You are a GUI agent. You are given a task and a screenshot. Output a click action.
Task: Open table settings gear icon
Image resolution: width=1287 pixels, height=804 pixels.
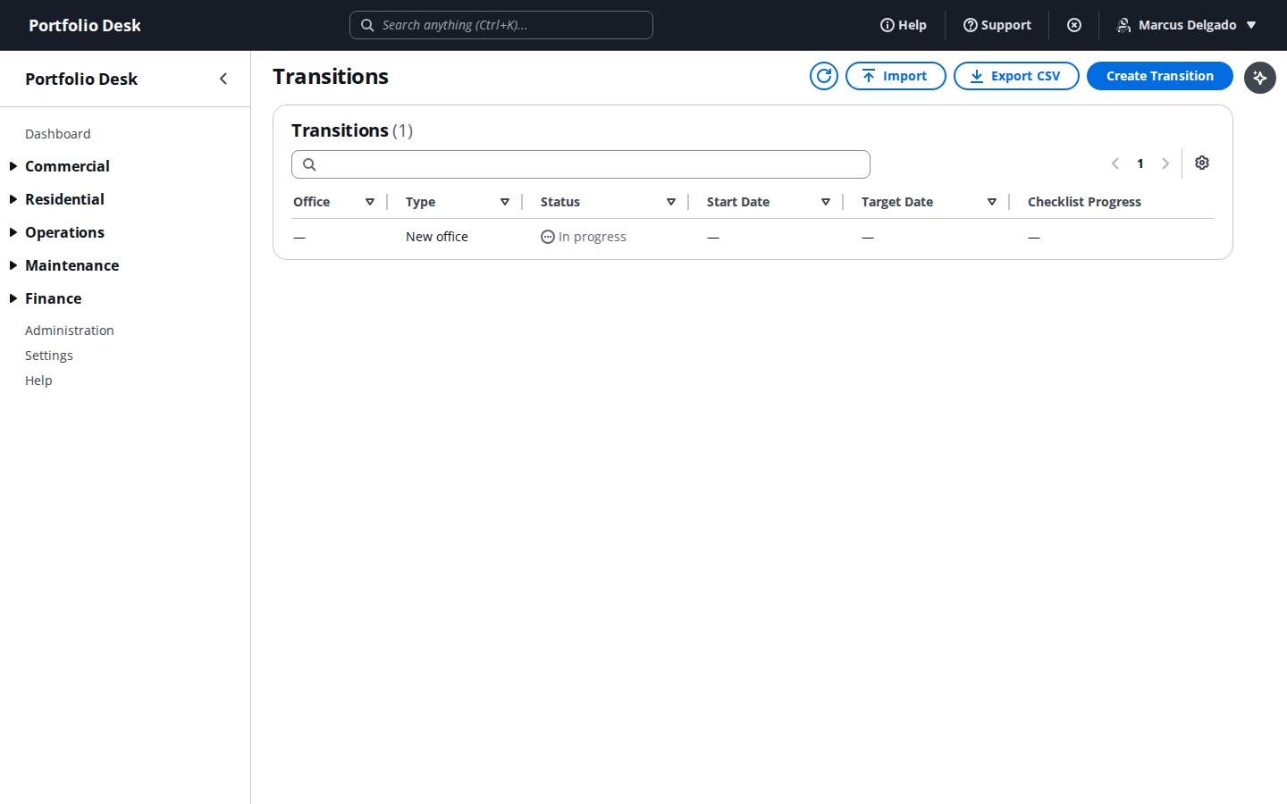pos(1202,163)
